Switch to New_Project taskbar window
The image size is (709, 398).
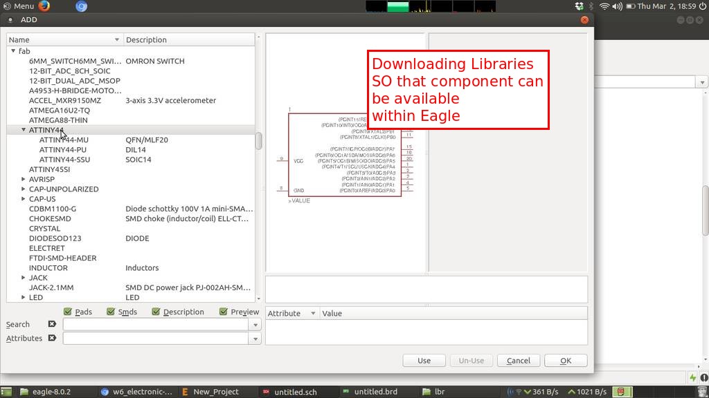tap(210, 392)
